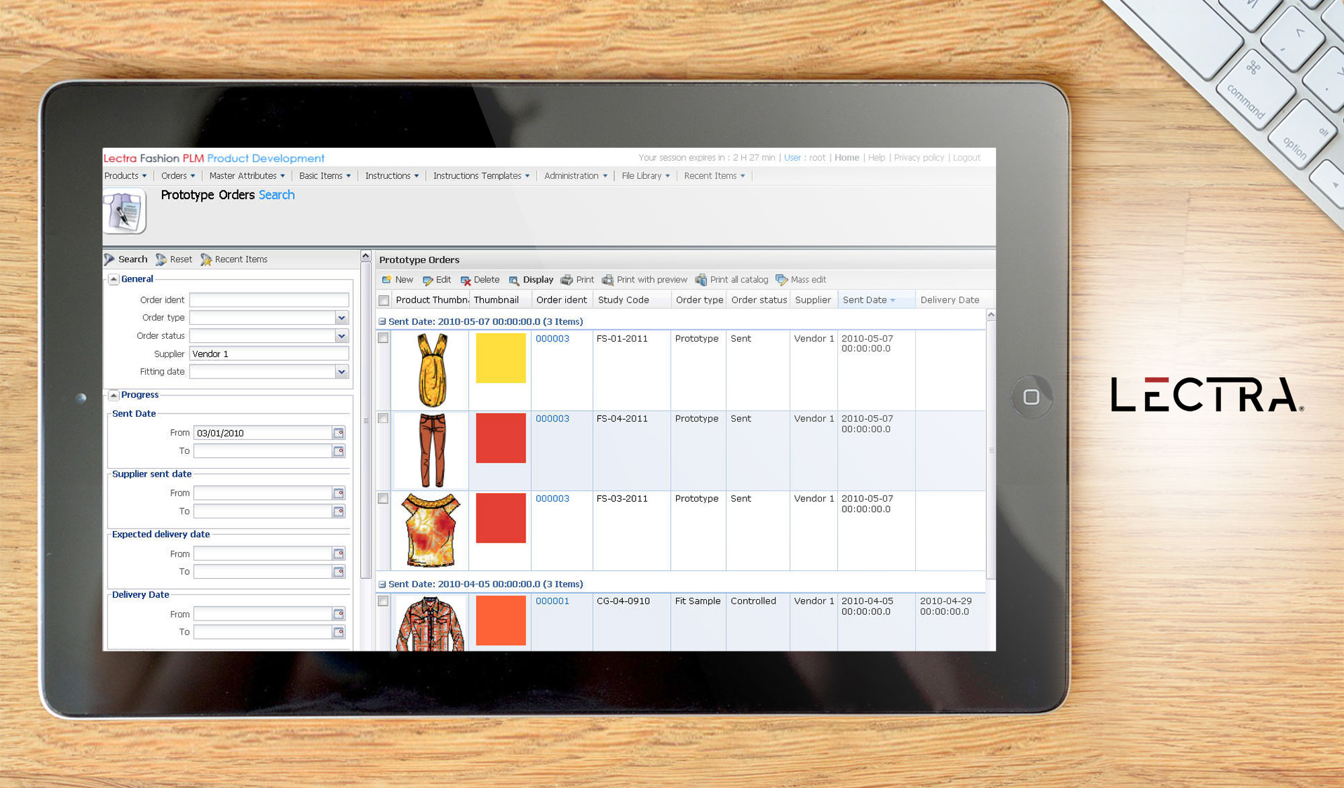The height and width of the screenshot is (788, 1344).
Task: Open order 000001 via its link
Action: 551,600
